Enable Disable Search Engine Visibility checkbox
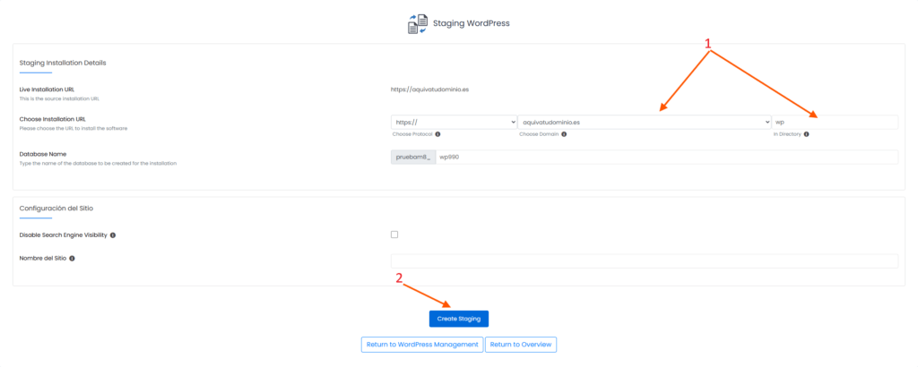Viewport: 918px width, 367px height. coord(394,235)
